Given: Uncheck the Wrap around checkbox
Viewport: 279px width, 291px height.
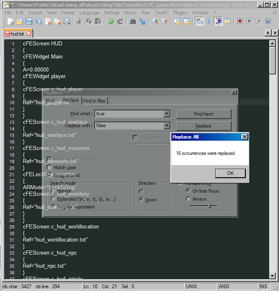Looking at the screenshot, I should click(x=49, y=175).
